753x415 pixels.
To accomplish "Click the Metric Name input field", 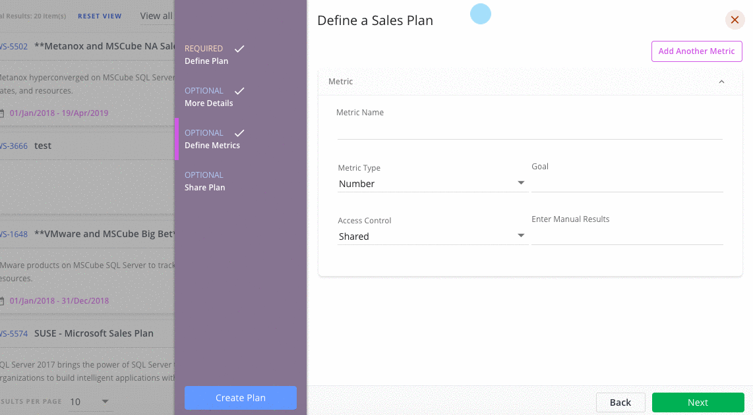I will [529, 130].
